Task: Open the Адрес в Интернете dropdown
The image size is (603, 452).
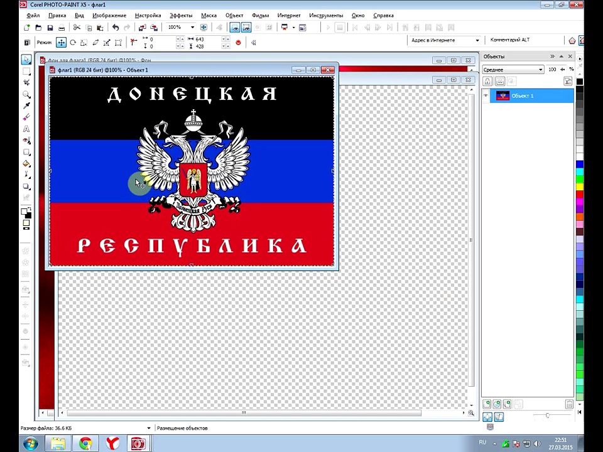Action: tap(477, 40)
